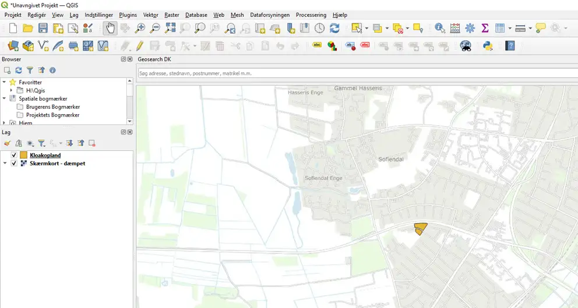578x308 pixels.
Task: Click the Save Project floppy icon
Action: (x=43, y=28)
